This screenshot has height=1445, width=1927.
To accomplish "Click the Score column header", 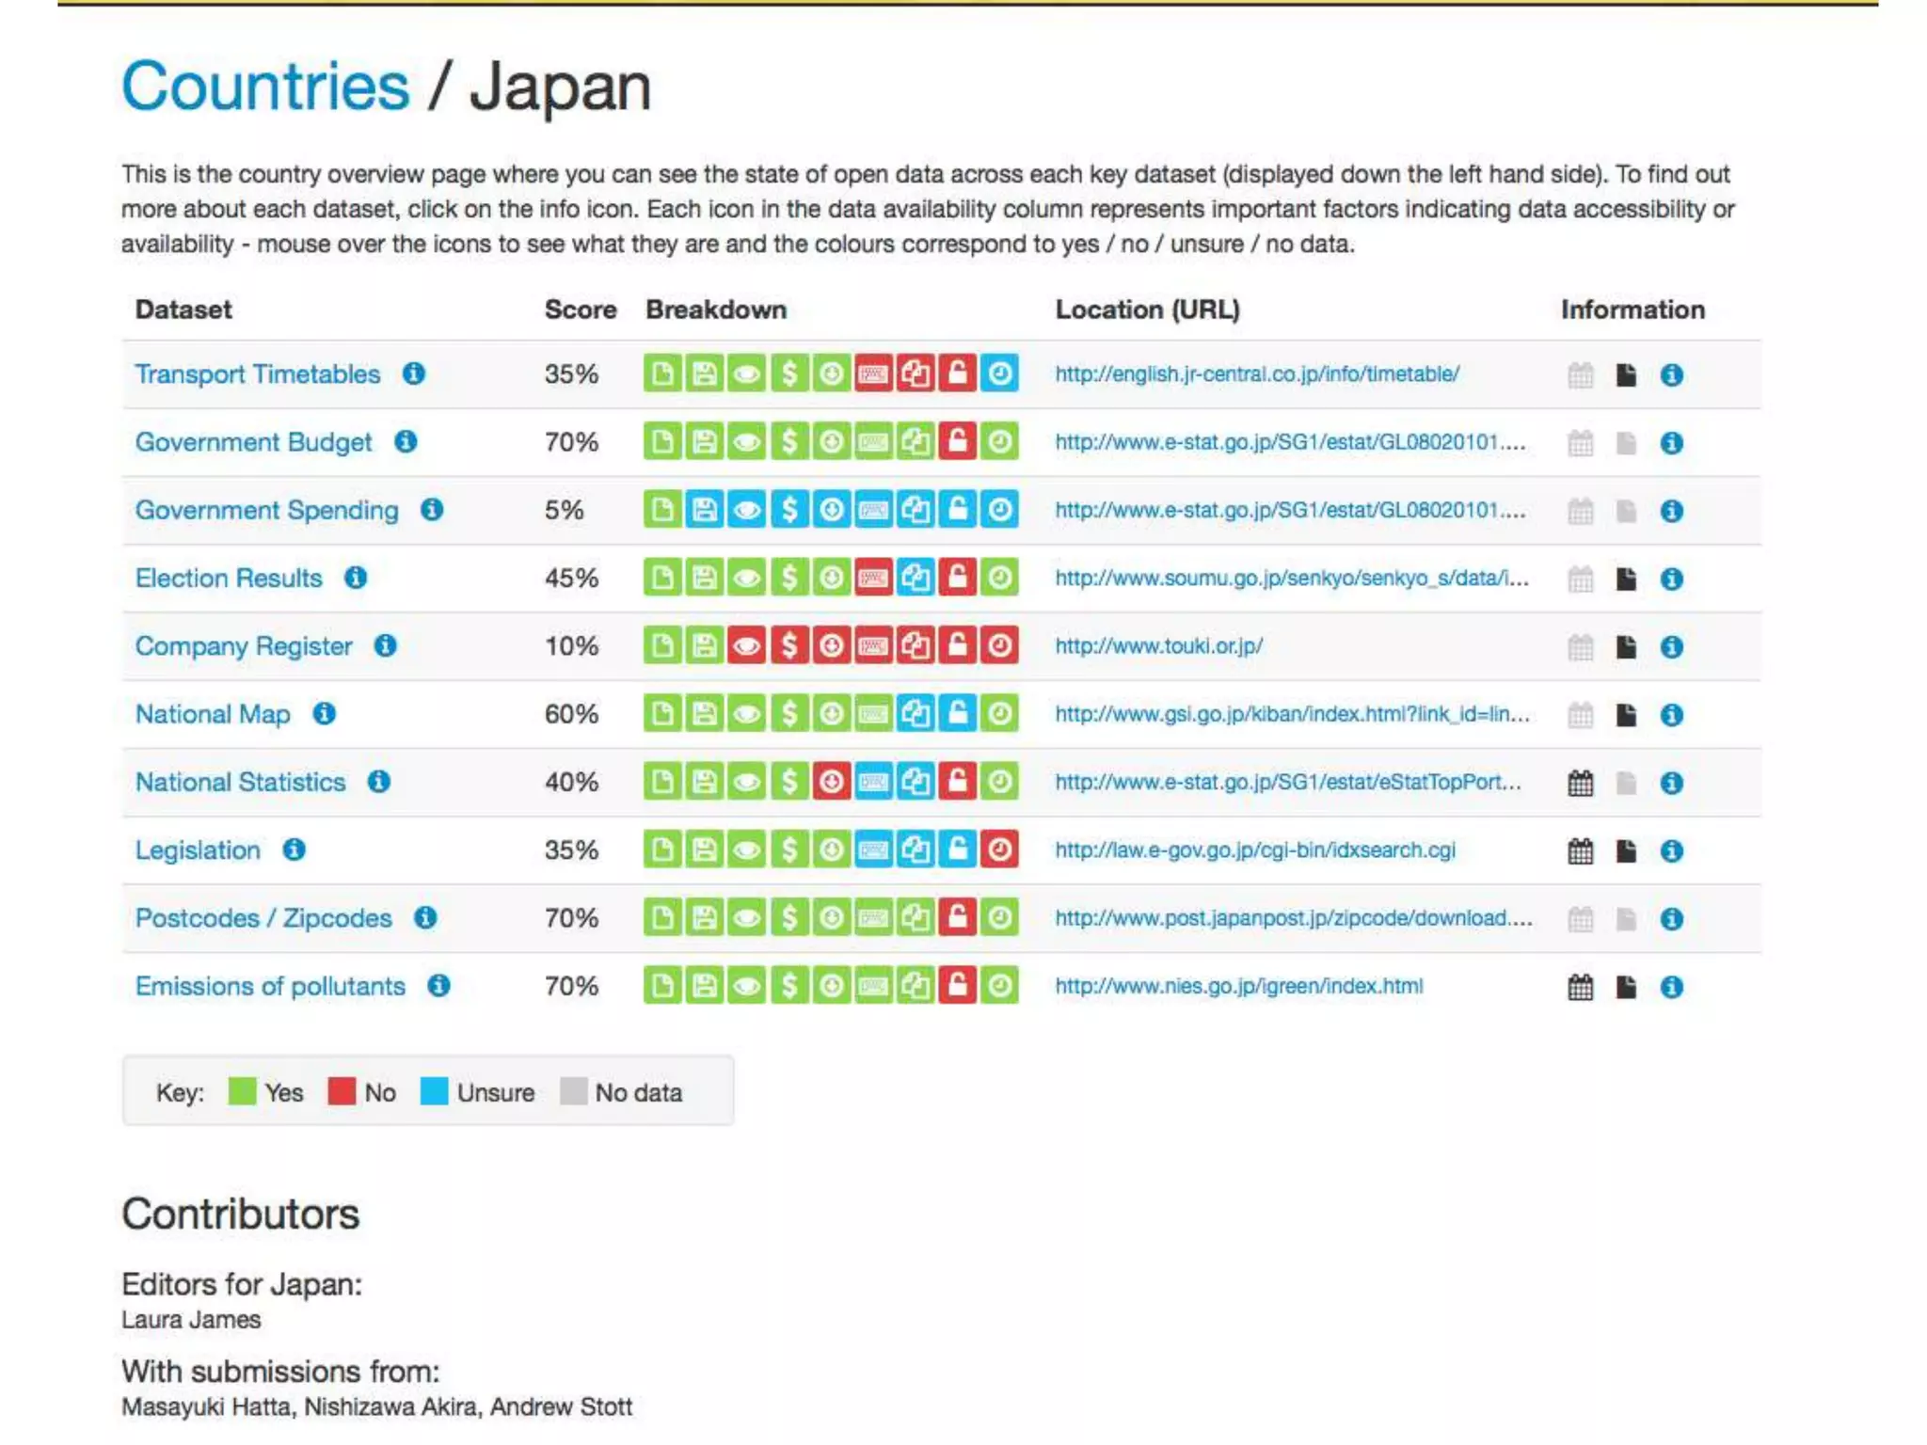I will [580, 310].
